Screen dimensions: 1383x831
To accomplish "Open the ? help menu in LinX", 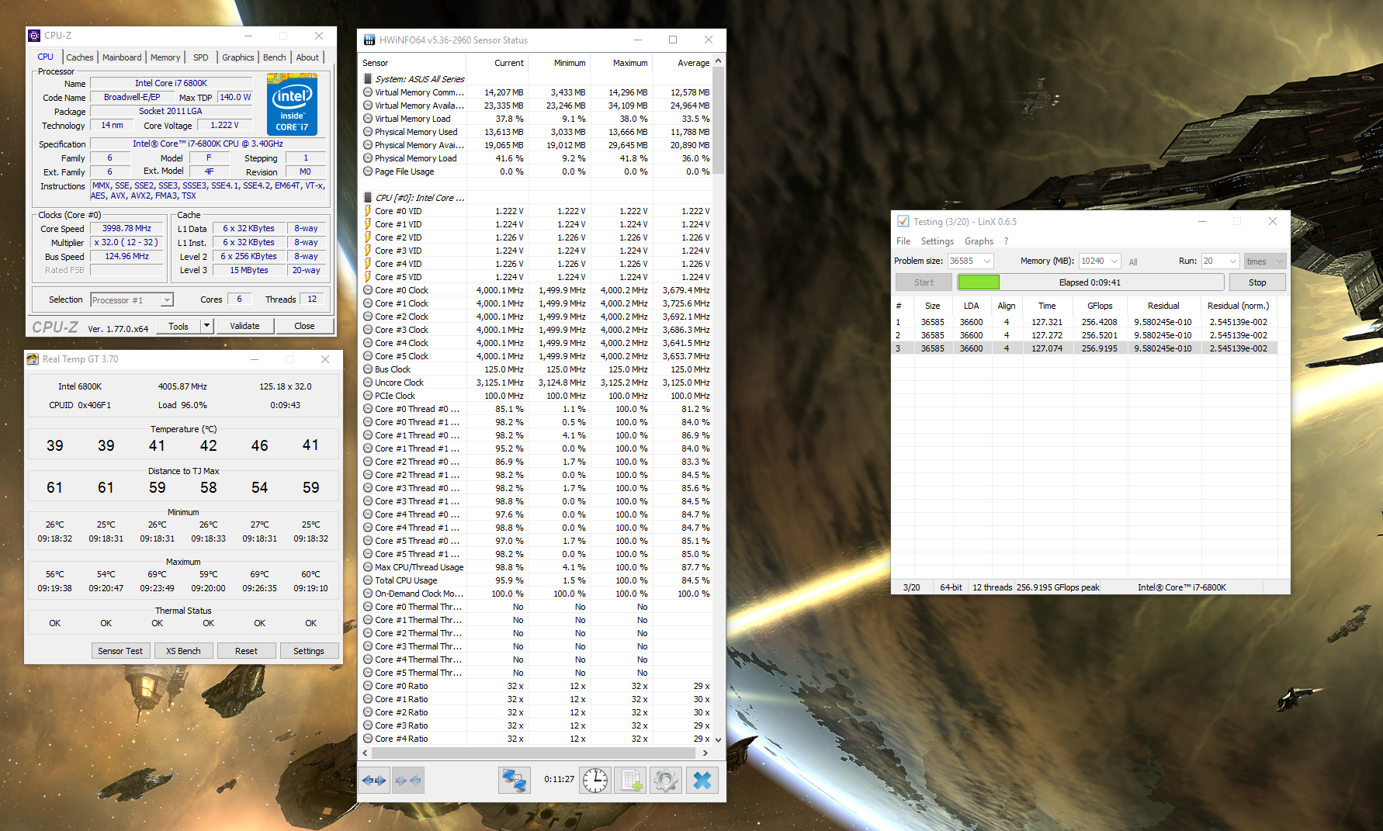I will pos(1006,241).
